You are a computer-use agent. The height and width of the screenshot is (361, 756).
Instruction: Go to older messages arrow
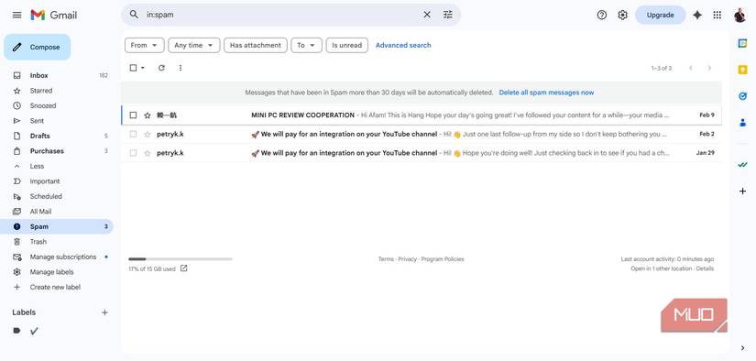pos(709,68)
